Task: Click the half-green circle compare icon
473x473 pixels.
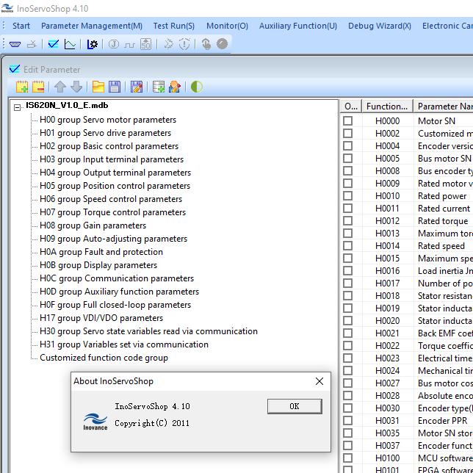Action: 197,87
